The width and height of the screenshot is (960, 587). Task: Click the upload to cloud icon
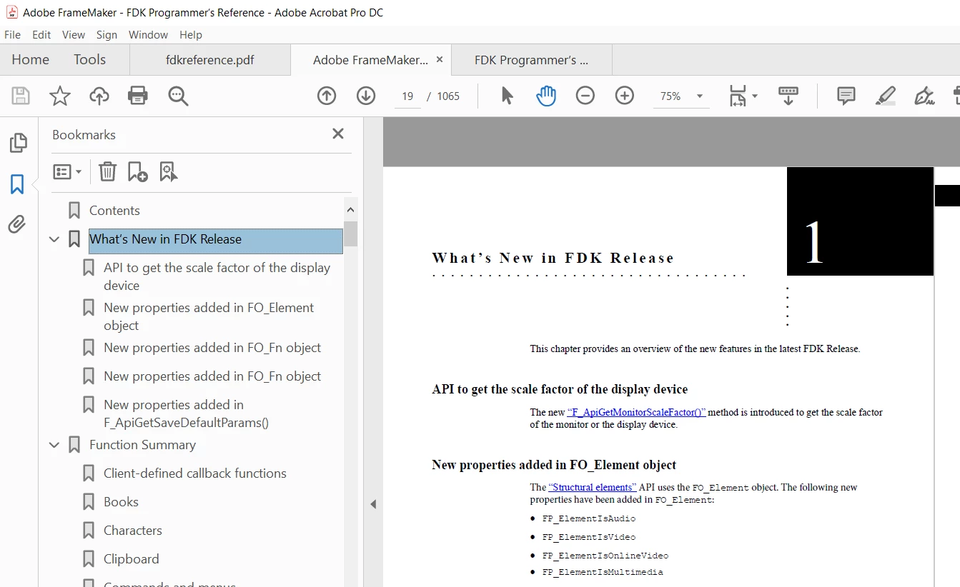click(99, 96)
